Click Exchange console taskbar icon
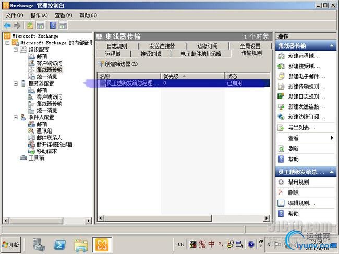The height and width of the screenshot is (254, 339). pos(102,245)
